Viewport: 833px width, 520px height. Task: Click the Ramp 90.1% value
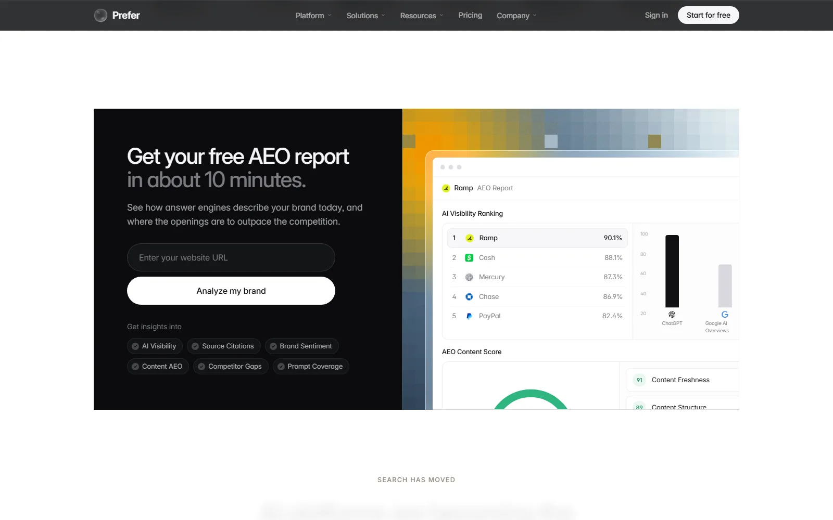(613, 238)
